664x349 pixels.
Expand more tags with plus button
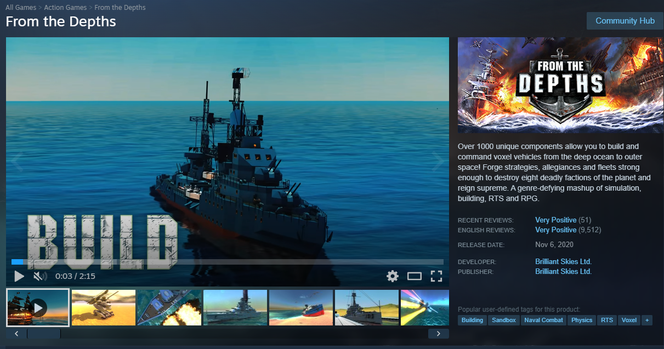click(x=647, y=320)
